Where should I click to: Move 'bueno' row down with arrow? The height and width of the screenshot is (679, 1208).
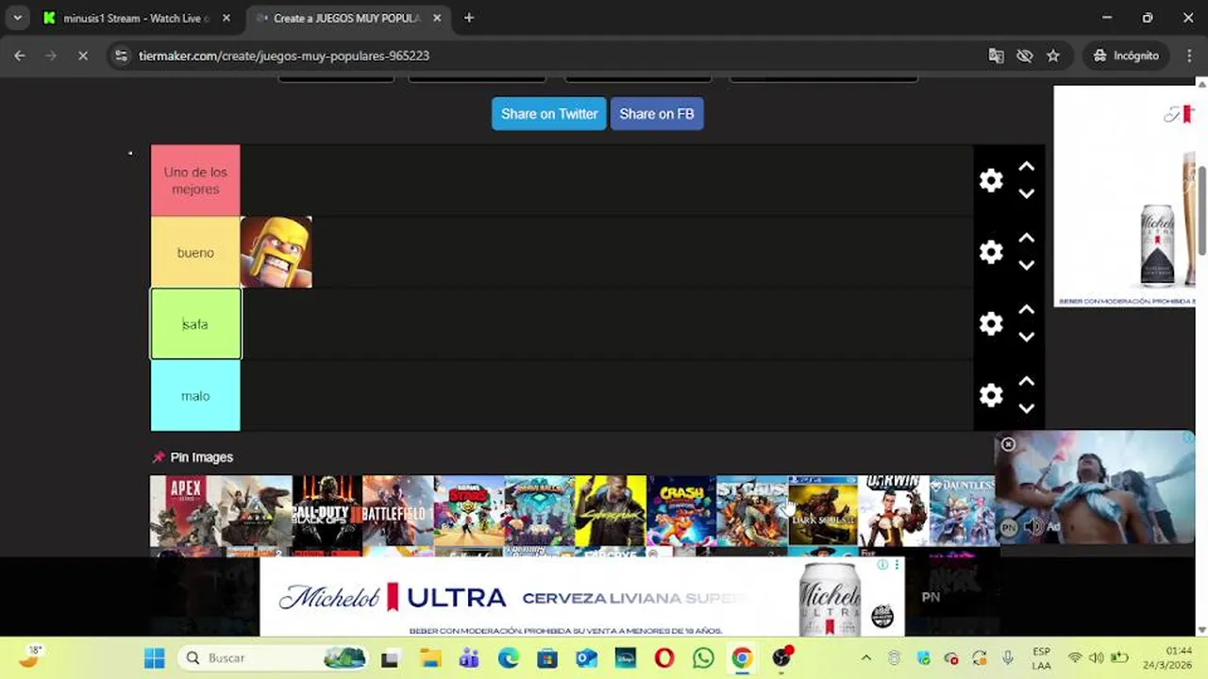point(1027,265)
